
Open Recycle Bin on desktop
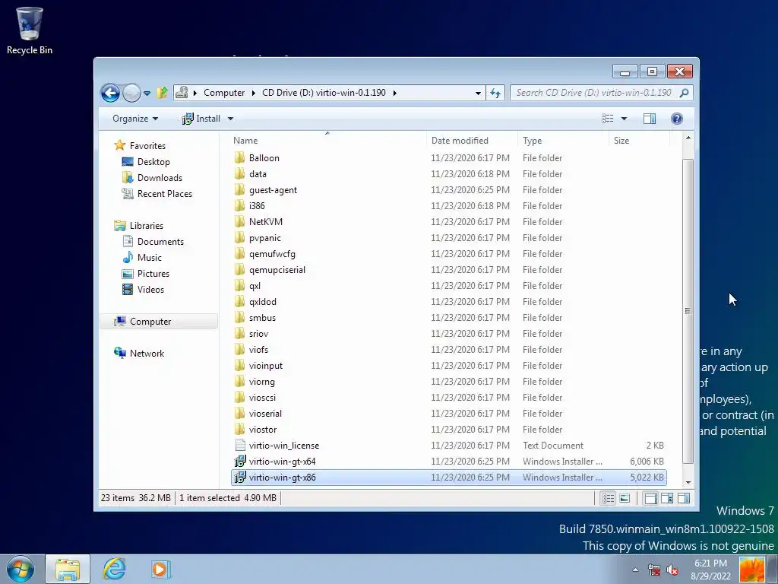point(30,30)
